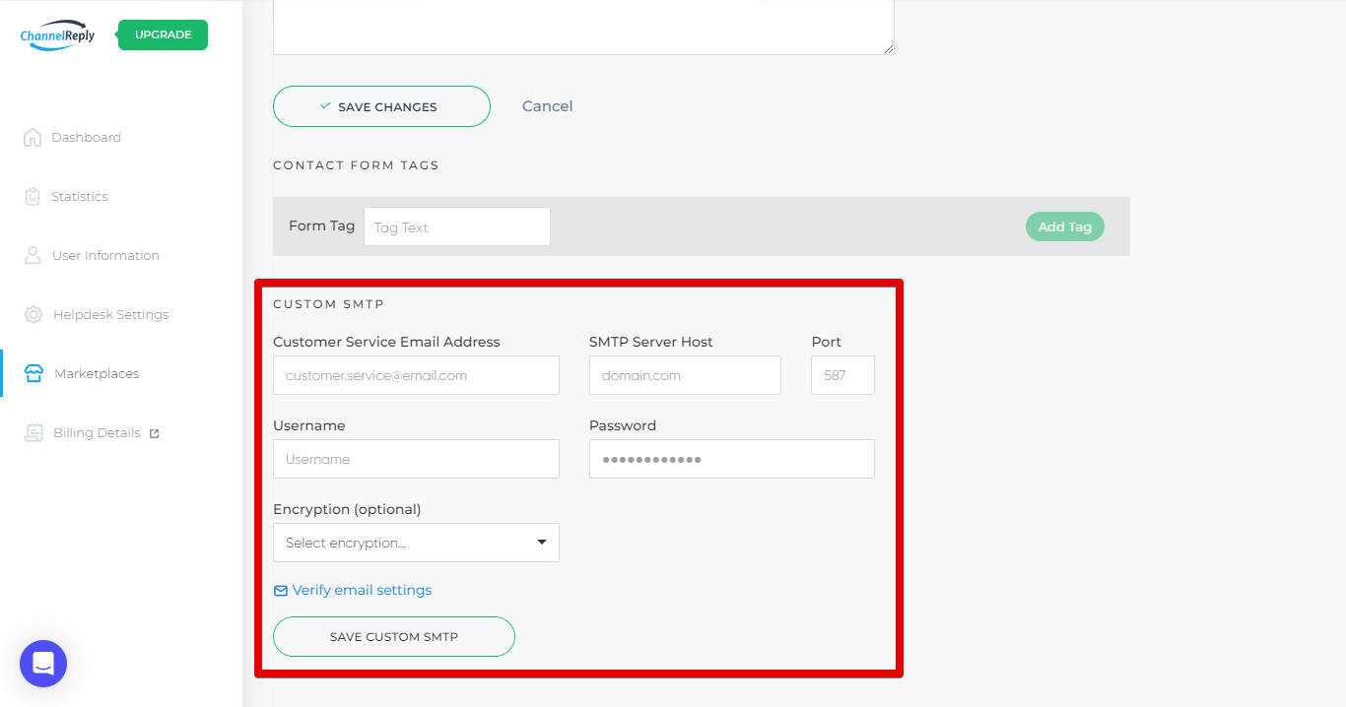Click the checkmark icon in Save Changes
Image resolution: width=1346 pixels, height=707 pixels.
(325, 106)
